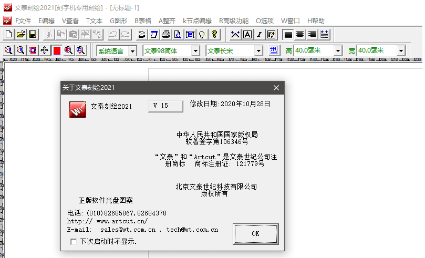Click the zoom to selection rectangle icon
The width and height of the screenshot is (425, 258).
click(x=33, y=50)
